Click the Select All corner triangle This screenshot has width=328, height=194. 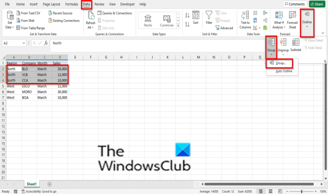pos(4,57)
